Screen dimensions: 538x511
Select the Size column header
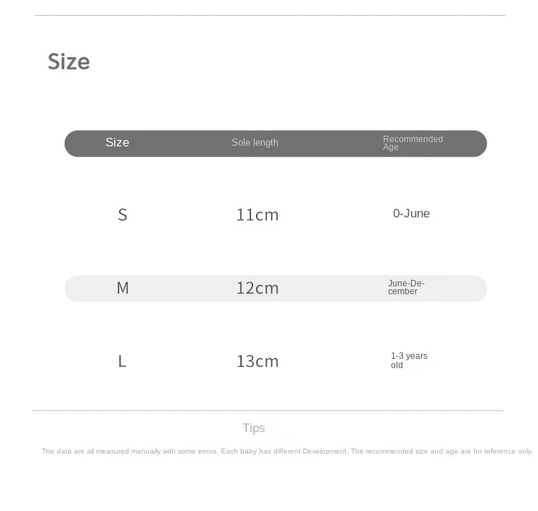tap(118, 142)
